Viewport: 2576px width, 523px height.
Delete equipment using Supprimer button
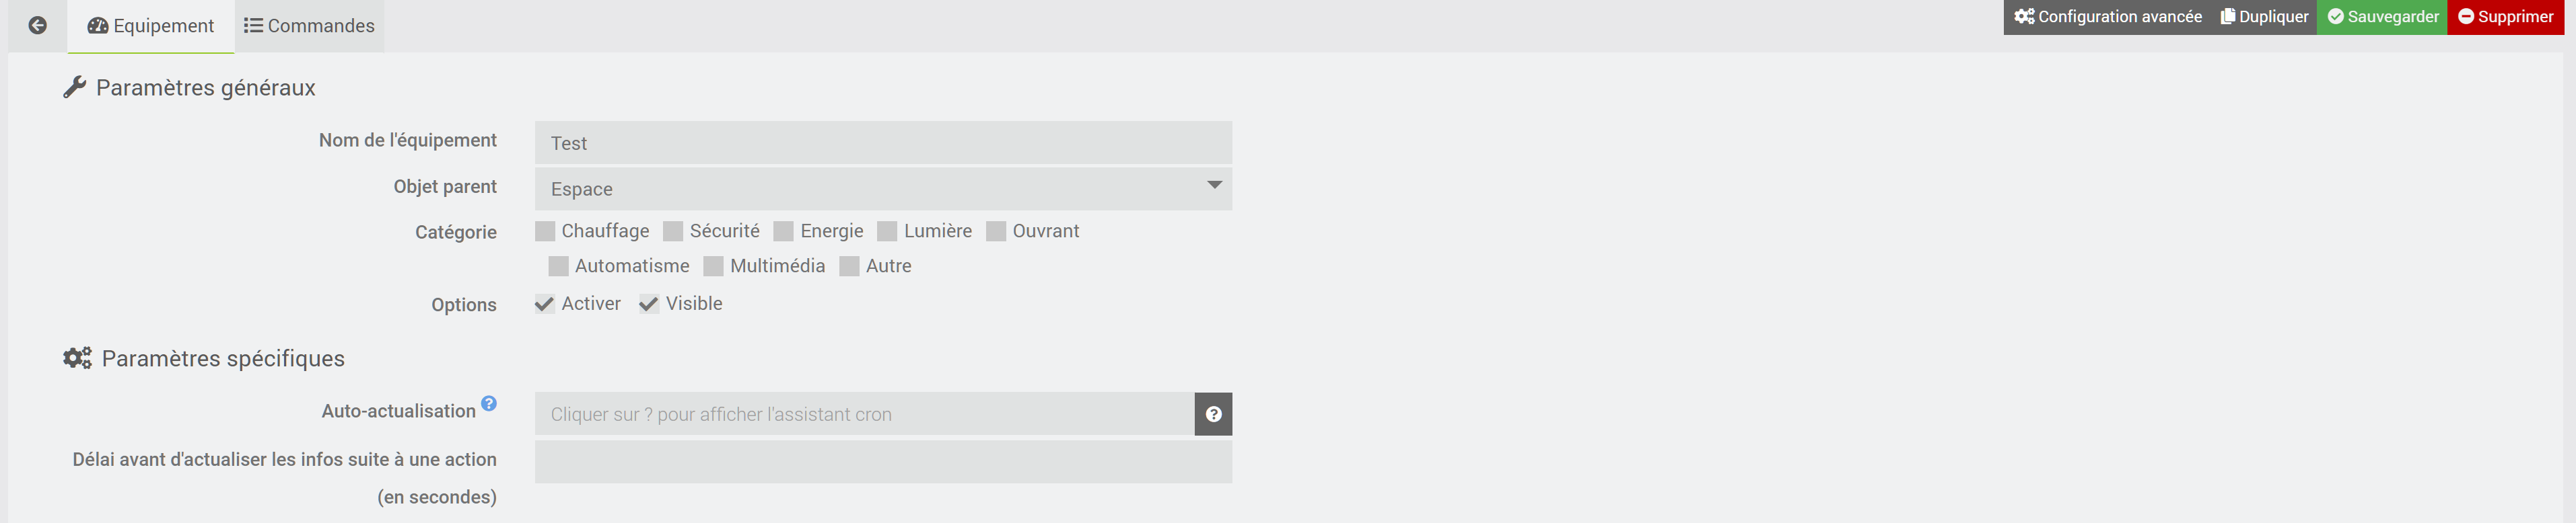(2505, 17)
